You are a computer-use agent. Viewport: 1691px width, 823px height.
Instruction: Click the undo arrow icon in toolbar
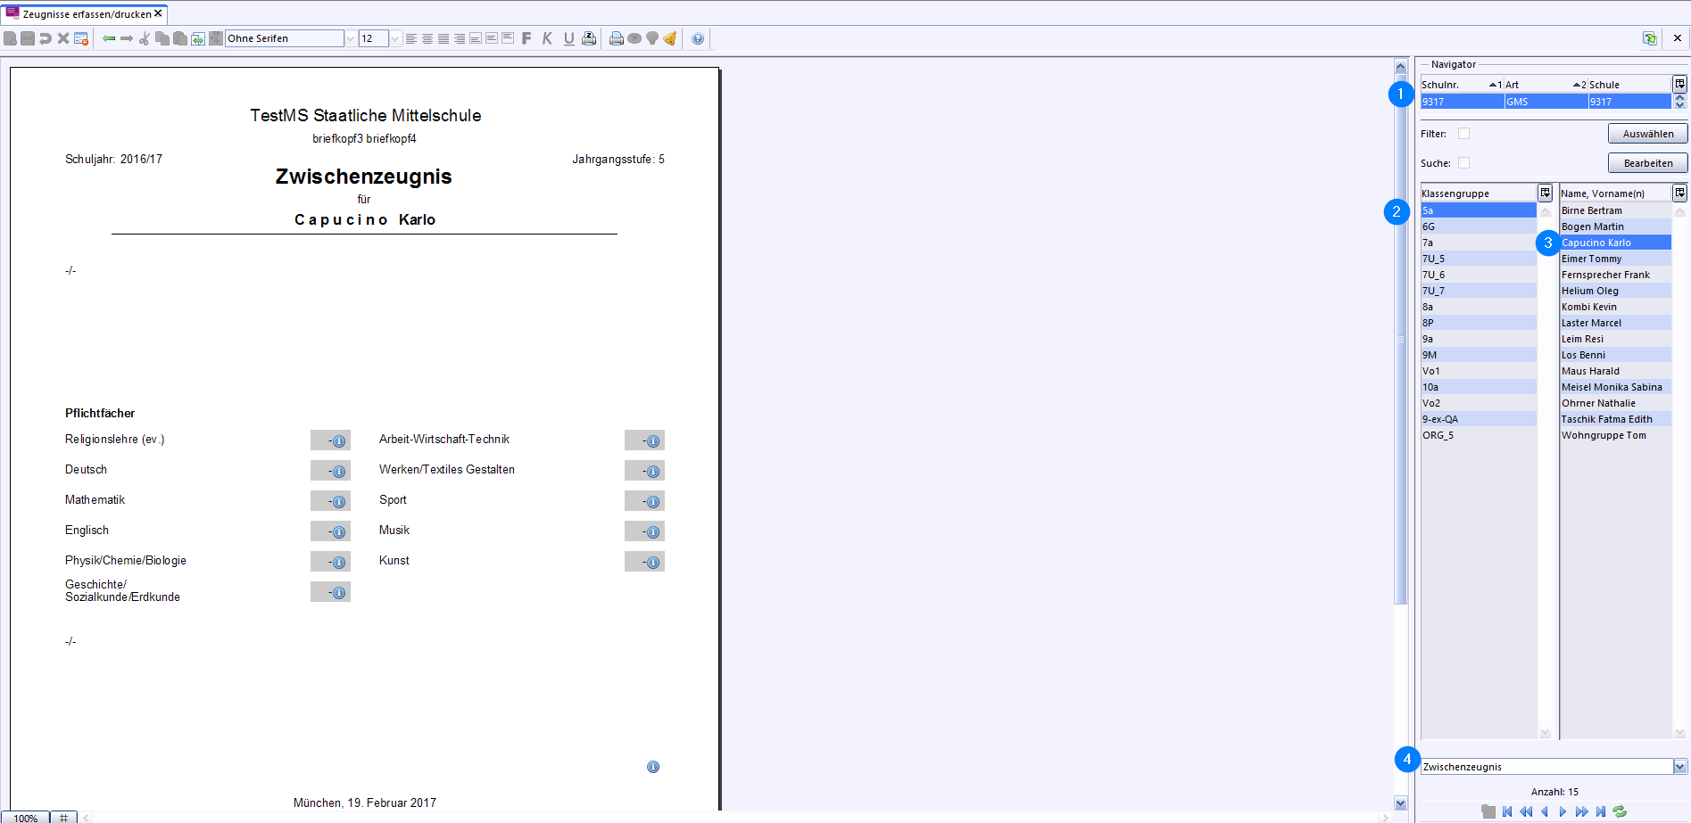point(46,38)
